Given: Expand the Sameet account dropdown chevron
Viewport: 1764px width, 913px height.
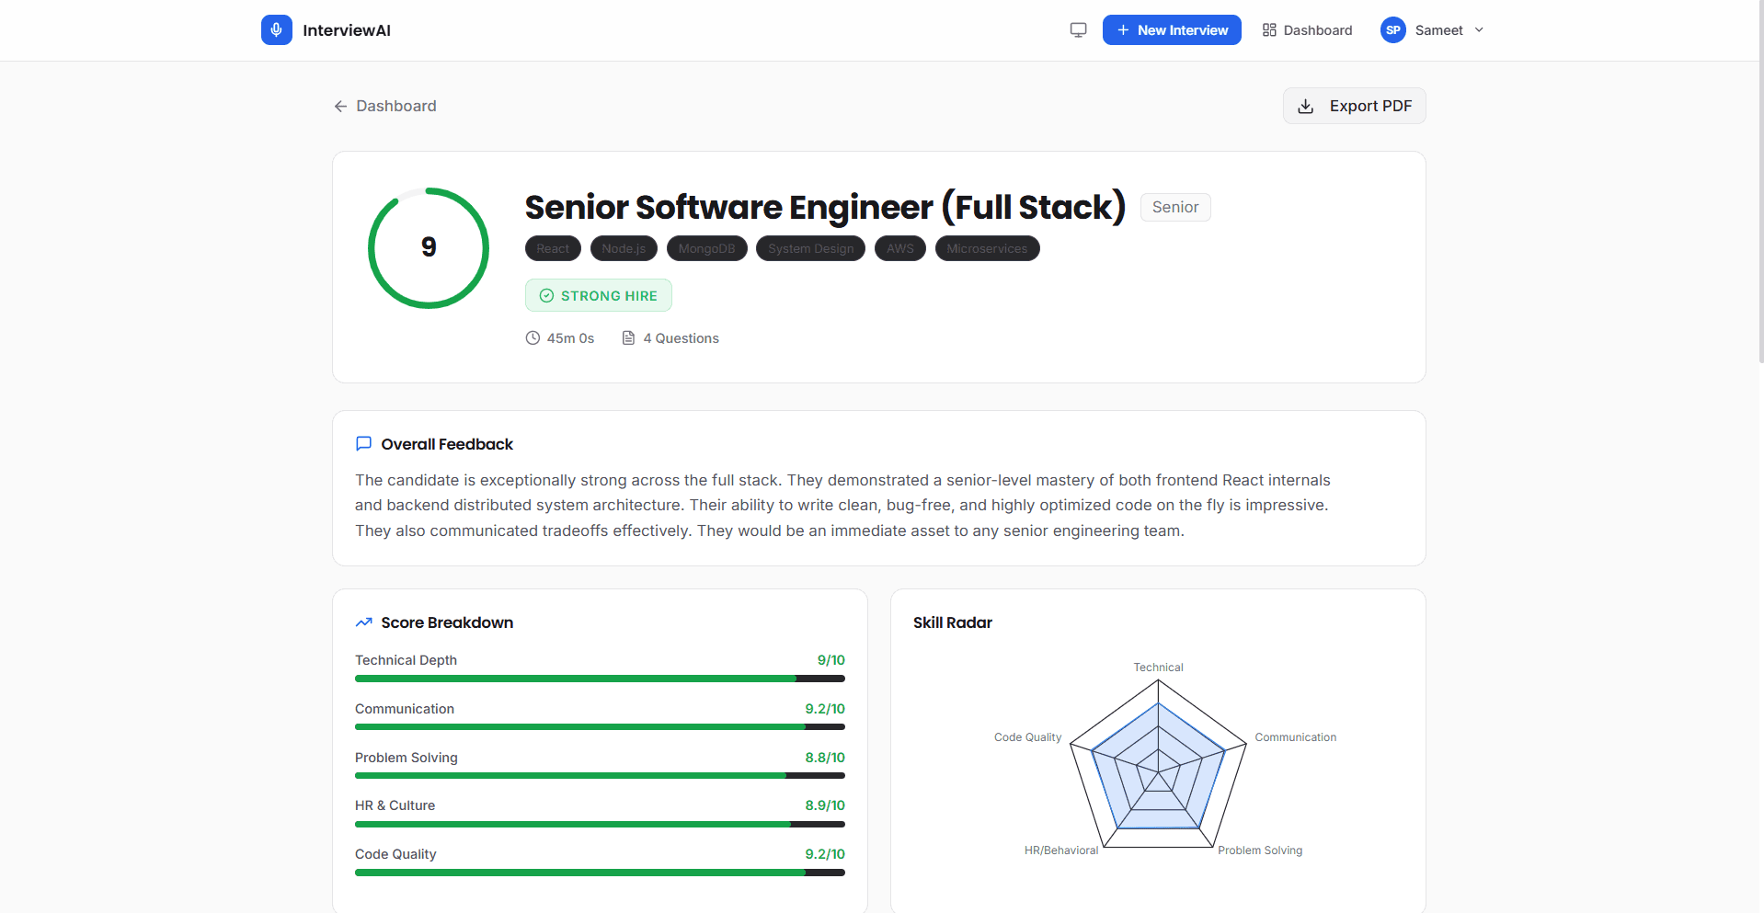Looking at the screenshot, I should tap(1479, 30).
